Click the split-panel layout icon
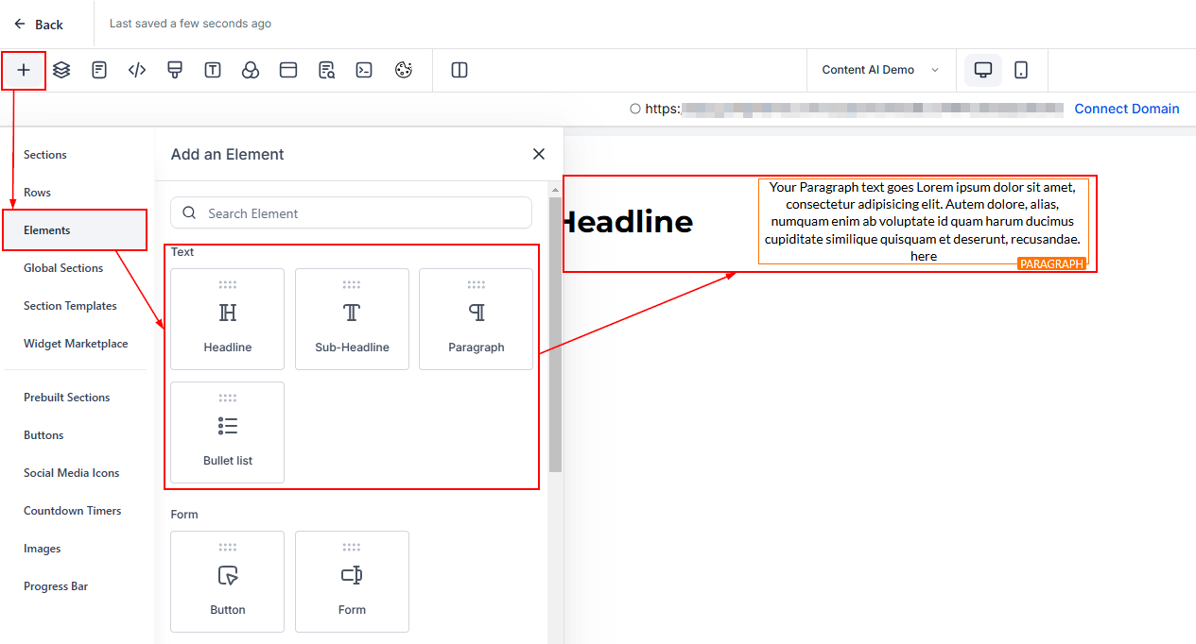1196x644 pixels. coord(459,70)
